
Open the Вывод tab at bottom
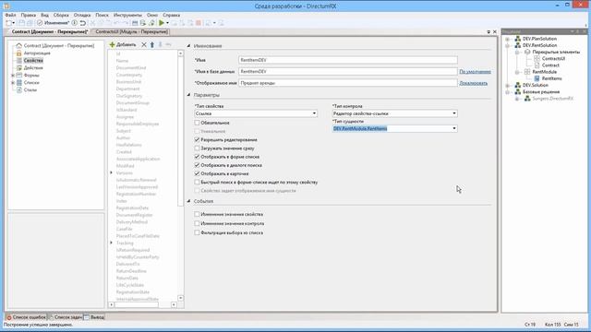click(x=94, y=317)
